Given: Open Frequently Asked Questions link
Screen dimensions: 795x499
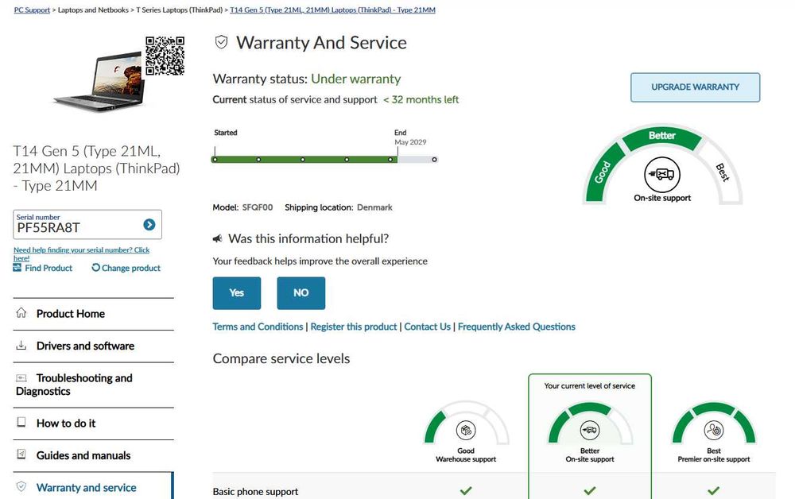Looking at the screenshot, I should (516, 327).
